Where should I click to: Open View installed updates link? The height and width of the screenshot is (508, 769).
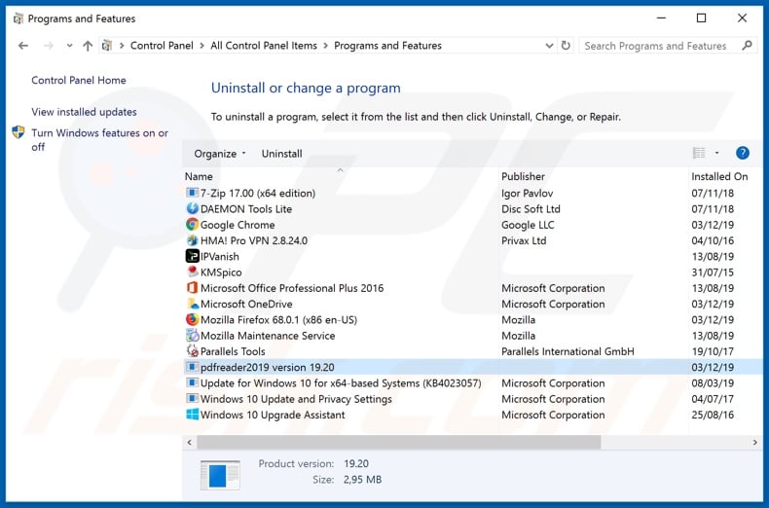(x=84, y=112)
